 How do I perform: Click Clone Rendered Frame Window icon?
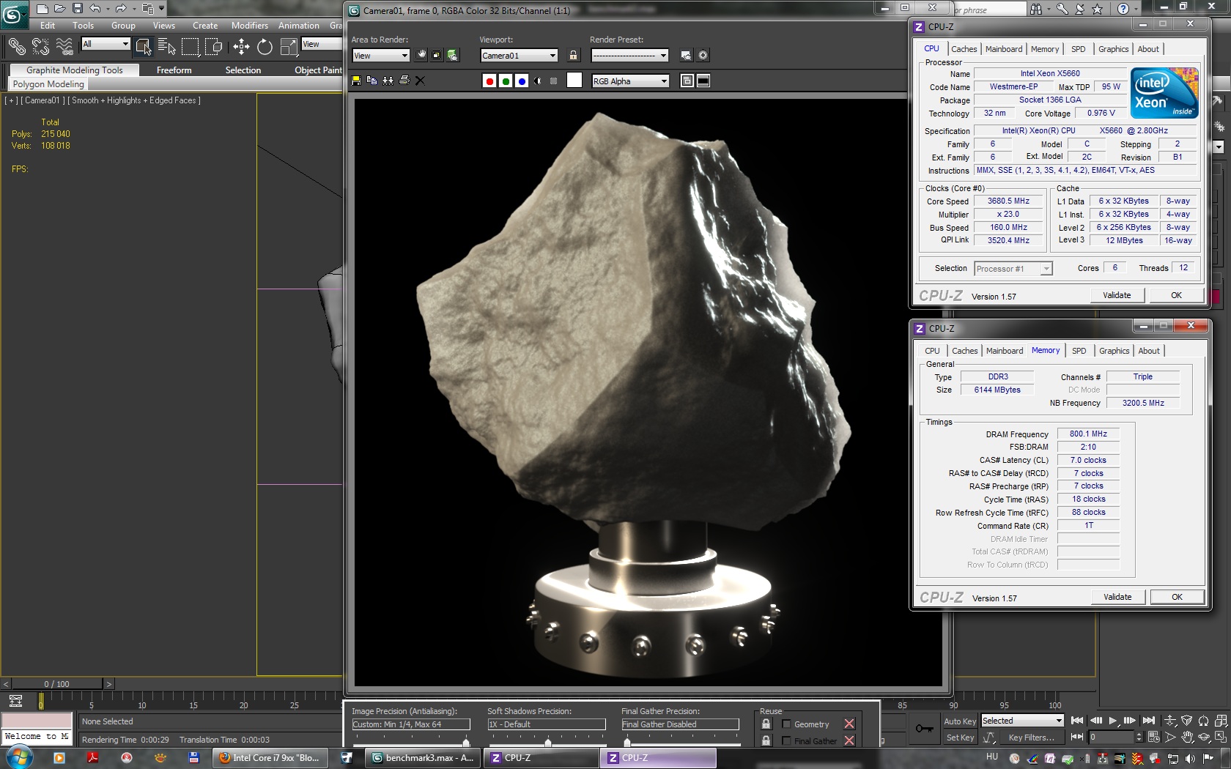(x=388, y=81)
